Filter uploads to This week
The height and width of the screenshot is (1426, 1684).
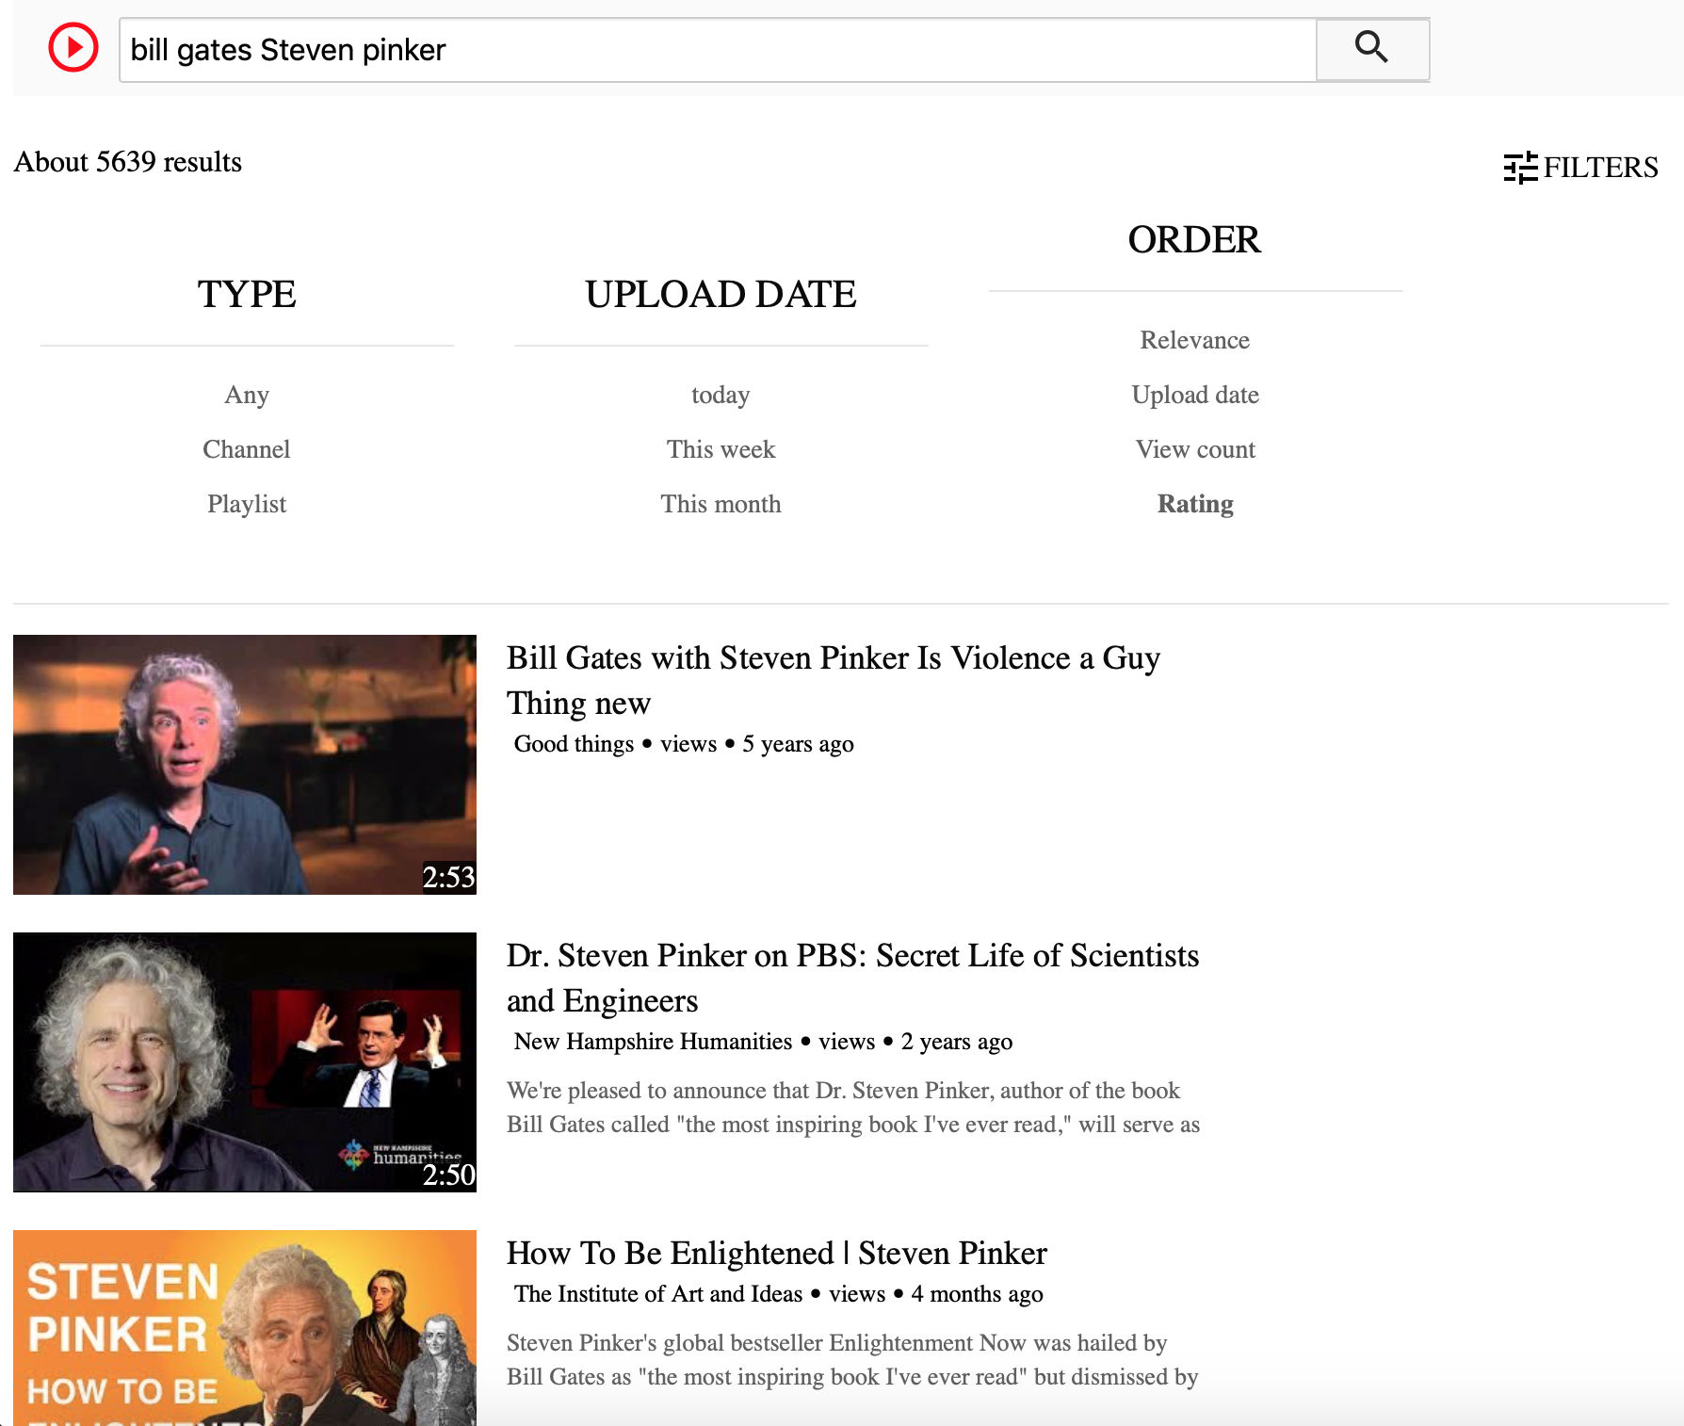tap(721, 449)
